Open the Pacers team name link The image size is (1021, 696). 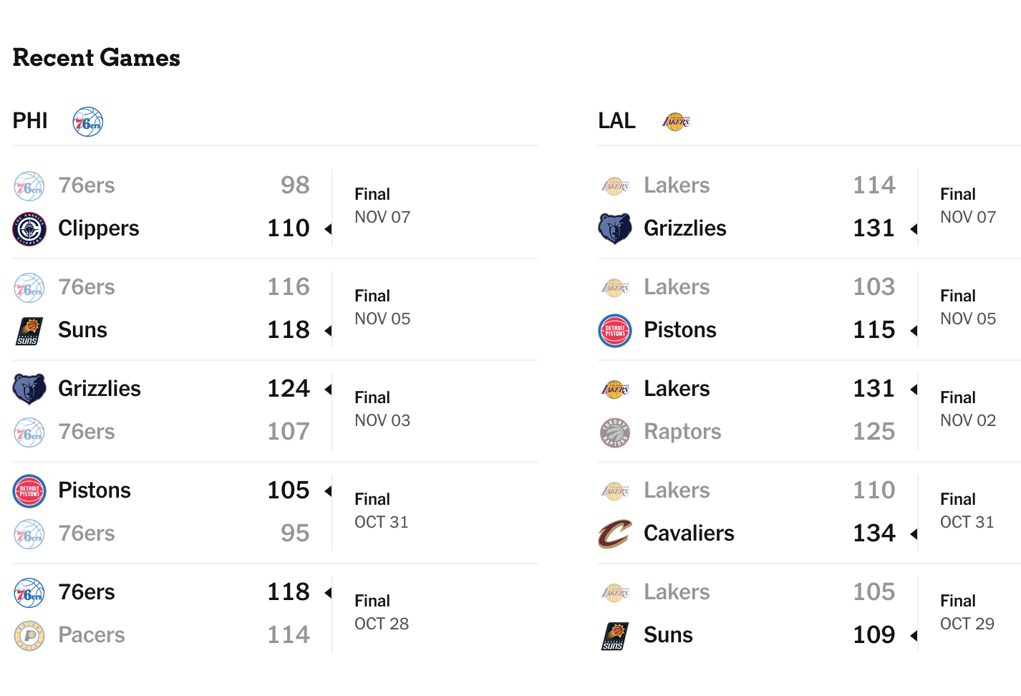pyautogui.click(x=92, y=635)
